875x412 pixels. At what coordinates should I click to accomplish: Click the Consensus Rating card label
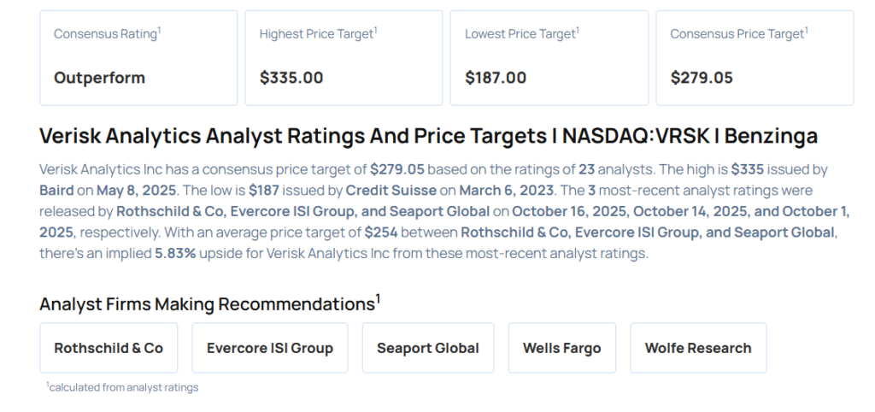click(107, 34)
